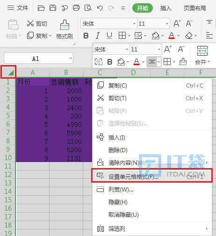Increase font size in mini toolbar

[x=168, y=49]
